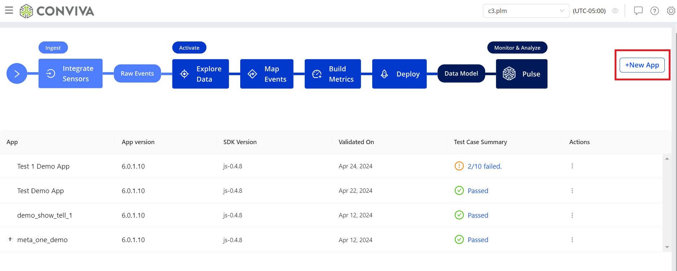This screenshot has width=677, height=271.
Task: Click the circular arrow pipeline start icon
Action: pyautogui.click(x=17, y=74)
